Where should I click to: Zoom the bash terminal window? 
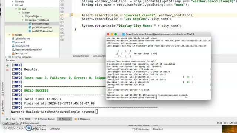(116, 34)
